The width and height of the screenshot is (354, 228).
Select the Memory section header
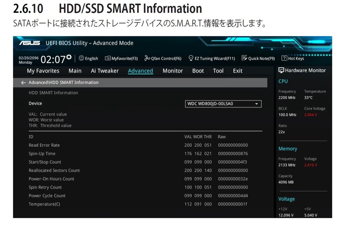click(x=288, y=148)
